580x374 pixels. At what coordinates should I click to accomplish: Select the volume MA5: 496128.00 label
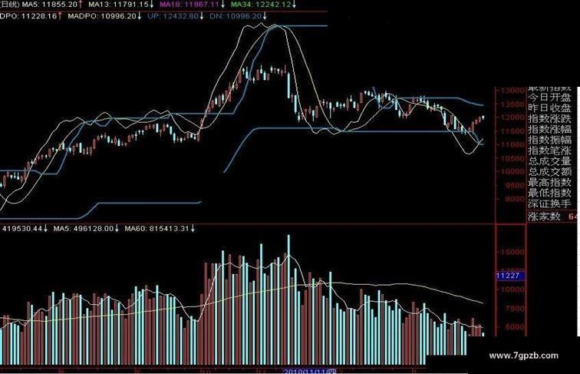[x=83, y=229]
